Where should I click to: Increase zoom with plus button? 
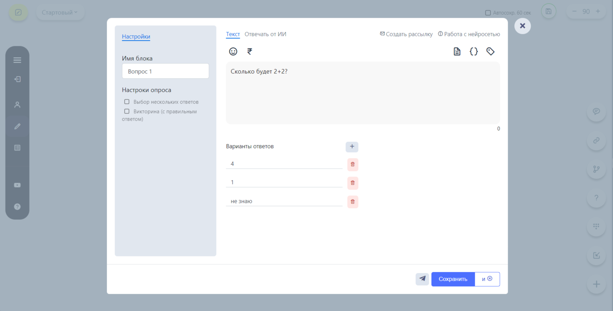598,11
